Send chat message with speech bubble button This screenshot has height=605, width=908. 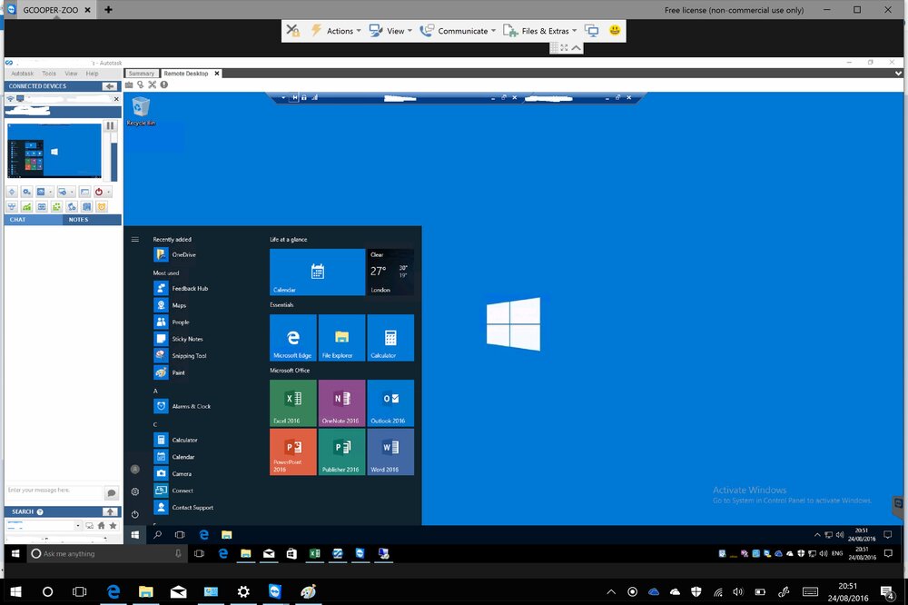(x=111, y=492)
